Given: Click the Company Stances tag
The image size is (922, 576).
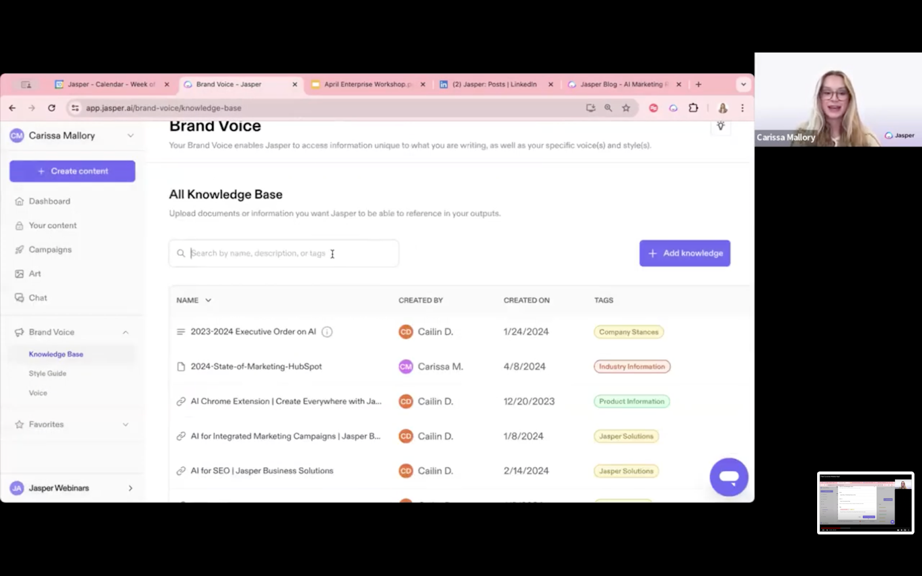Looking at the screenshot, I should coord(629,332).
